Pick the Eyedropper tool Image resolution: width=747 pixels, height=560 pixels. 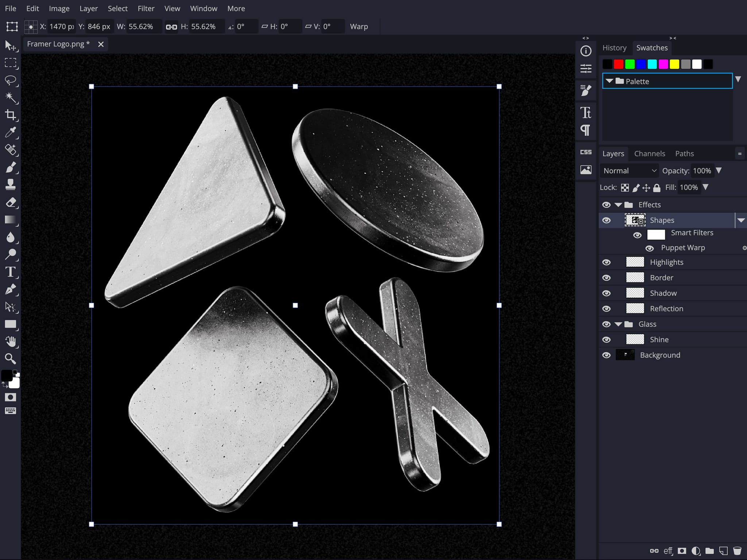tap(11, 132)
